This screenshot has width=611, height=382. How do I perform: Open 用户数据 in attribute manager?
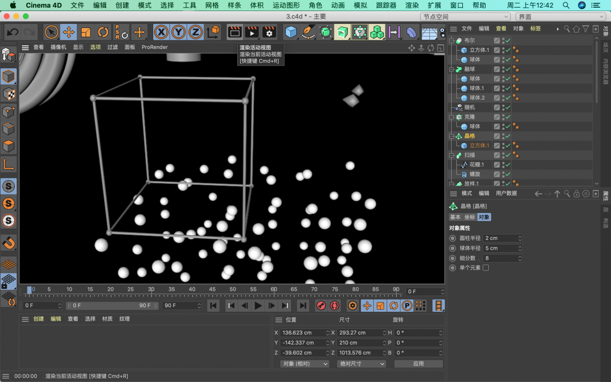click(506, 194)
